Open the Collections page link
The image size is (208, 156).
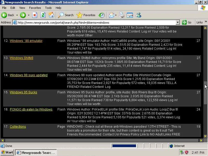(x=18, y=127)
